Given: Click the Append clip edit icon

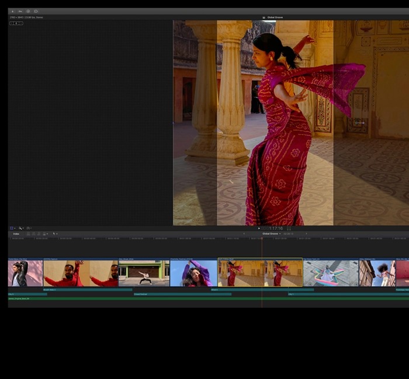Looking at the screenshot, I should coord(39,234).
